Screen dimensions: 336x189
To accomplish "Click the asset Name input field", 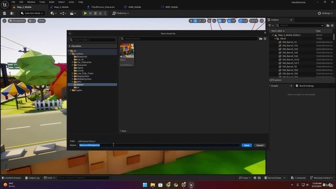I will tap(159, 145).
